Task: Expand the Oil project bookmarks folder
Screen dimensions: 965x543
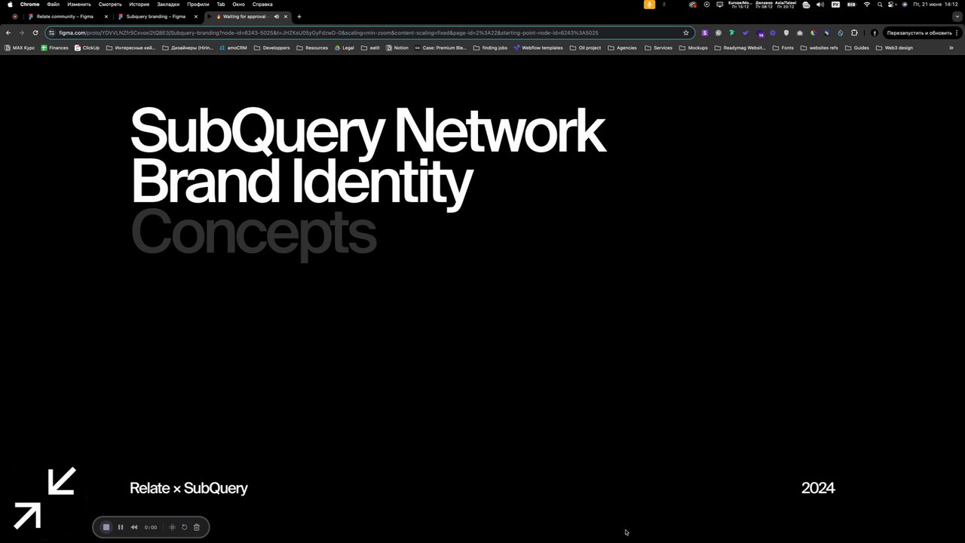Action: click(x=585, y=48)
